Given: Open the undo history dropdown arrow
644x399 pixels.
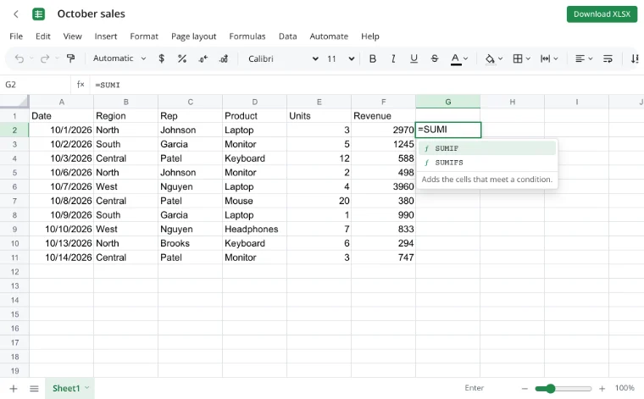Looking at the screenshot, I should (31, 58).
